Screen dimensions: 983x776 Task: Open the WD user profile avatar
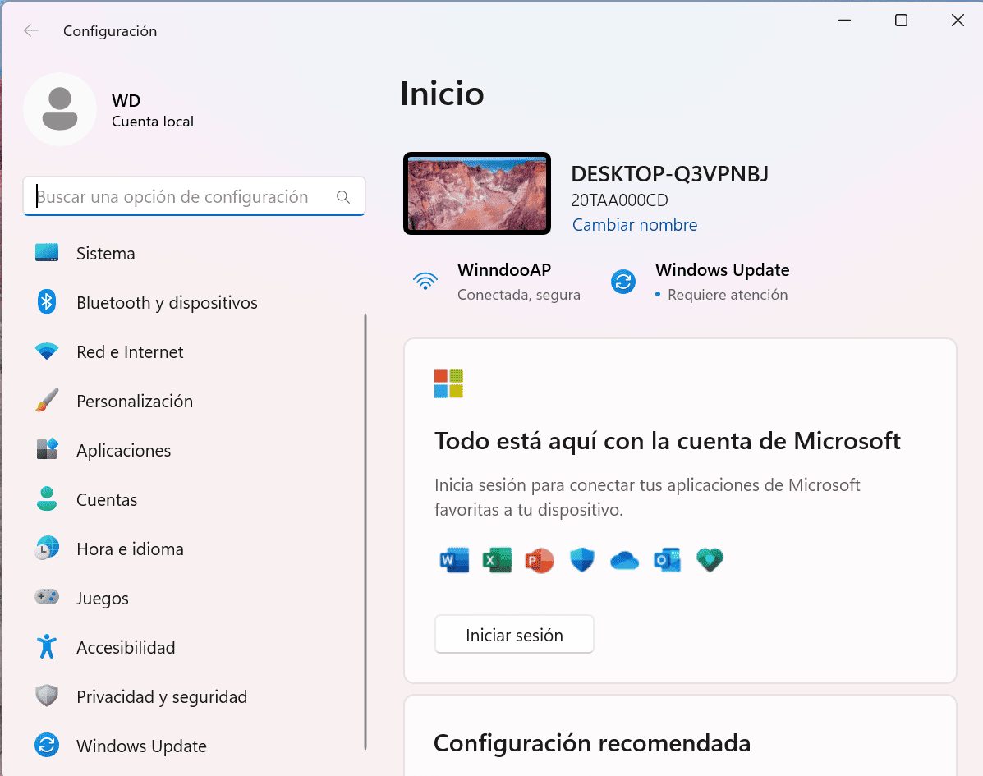pyautogui.click(x=60, y=109)
